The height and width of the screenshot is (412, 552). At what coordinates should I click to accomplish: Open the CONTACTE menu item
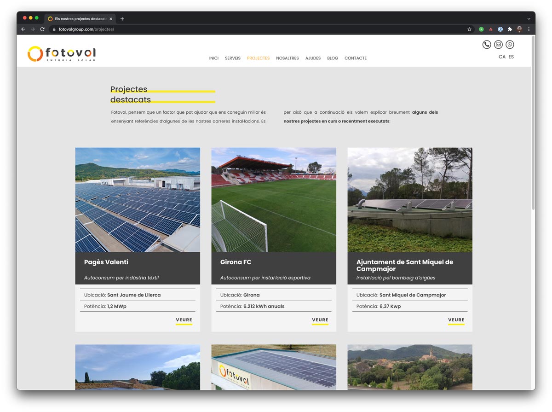point(356,58)
